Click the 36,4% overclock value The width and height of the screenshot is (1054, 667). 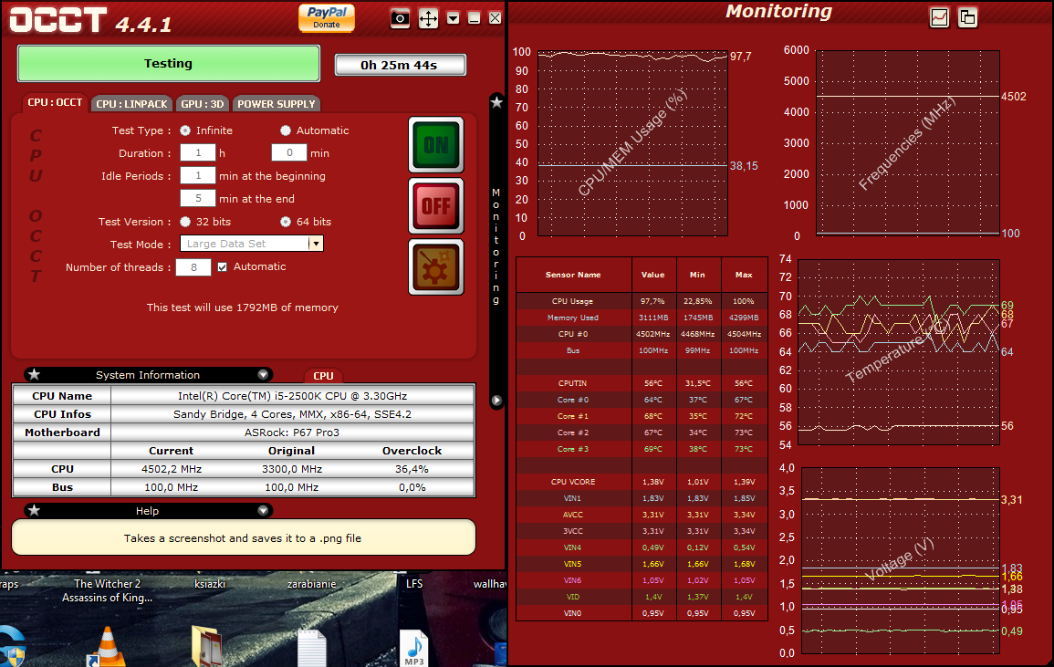point(412,469)
